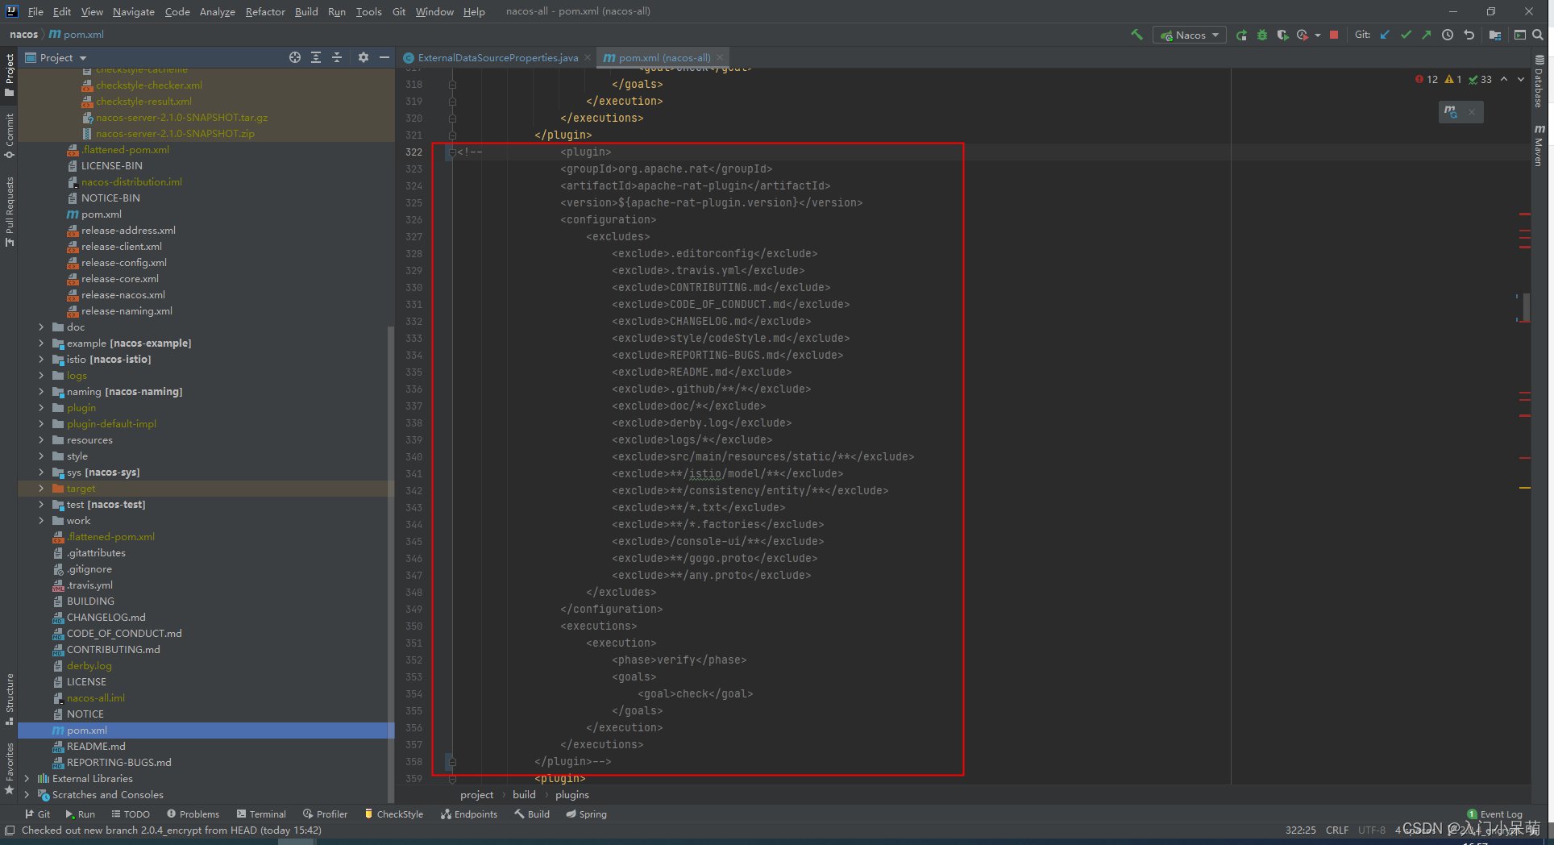
Task: Show Git history clock icon
Action: (x=1448, y=35)
